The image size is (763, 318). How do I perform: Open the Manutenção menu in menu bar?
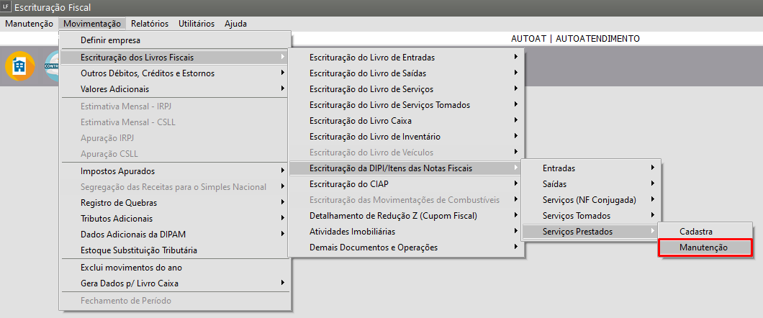click(x=29, y=23)
